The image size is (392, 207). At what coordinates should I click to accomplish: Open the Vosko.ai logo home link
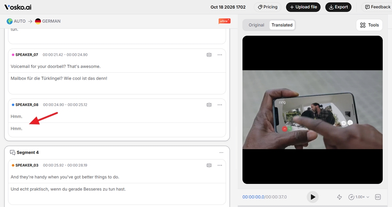(x=18, y=7)
